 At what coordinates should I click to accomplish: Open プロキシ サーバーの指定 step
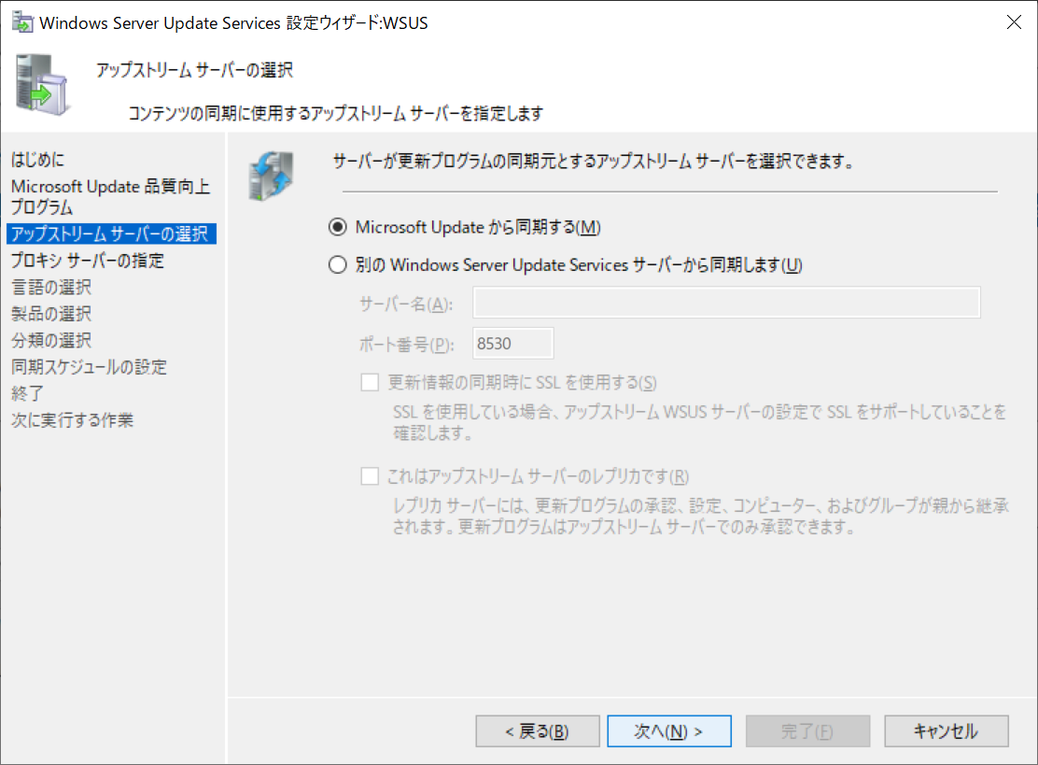[x=88, y=261]
